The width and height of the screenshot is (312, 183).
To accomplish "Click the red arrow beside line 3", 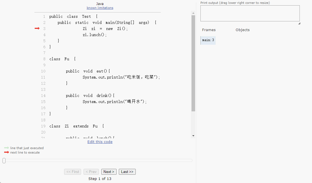I will [37, 28].
